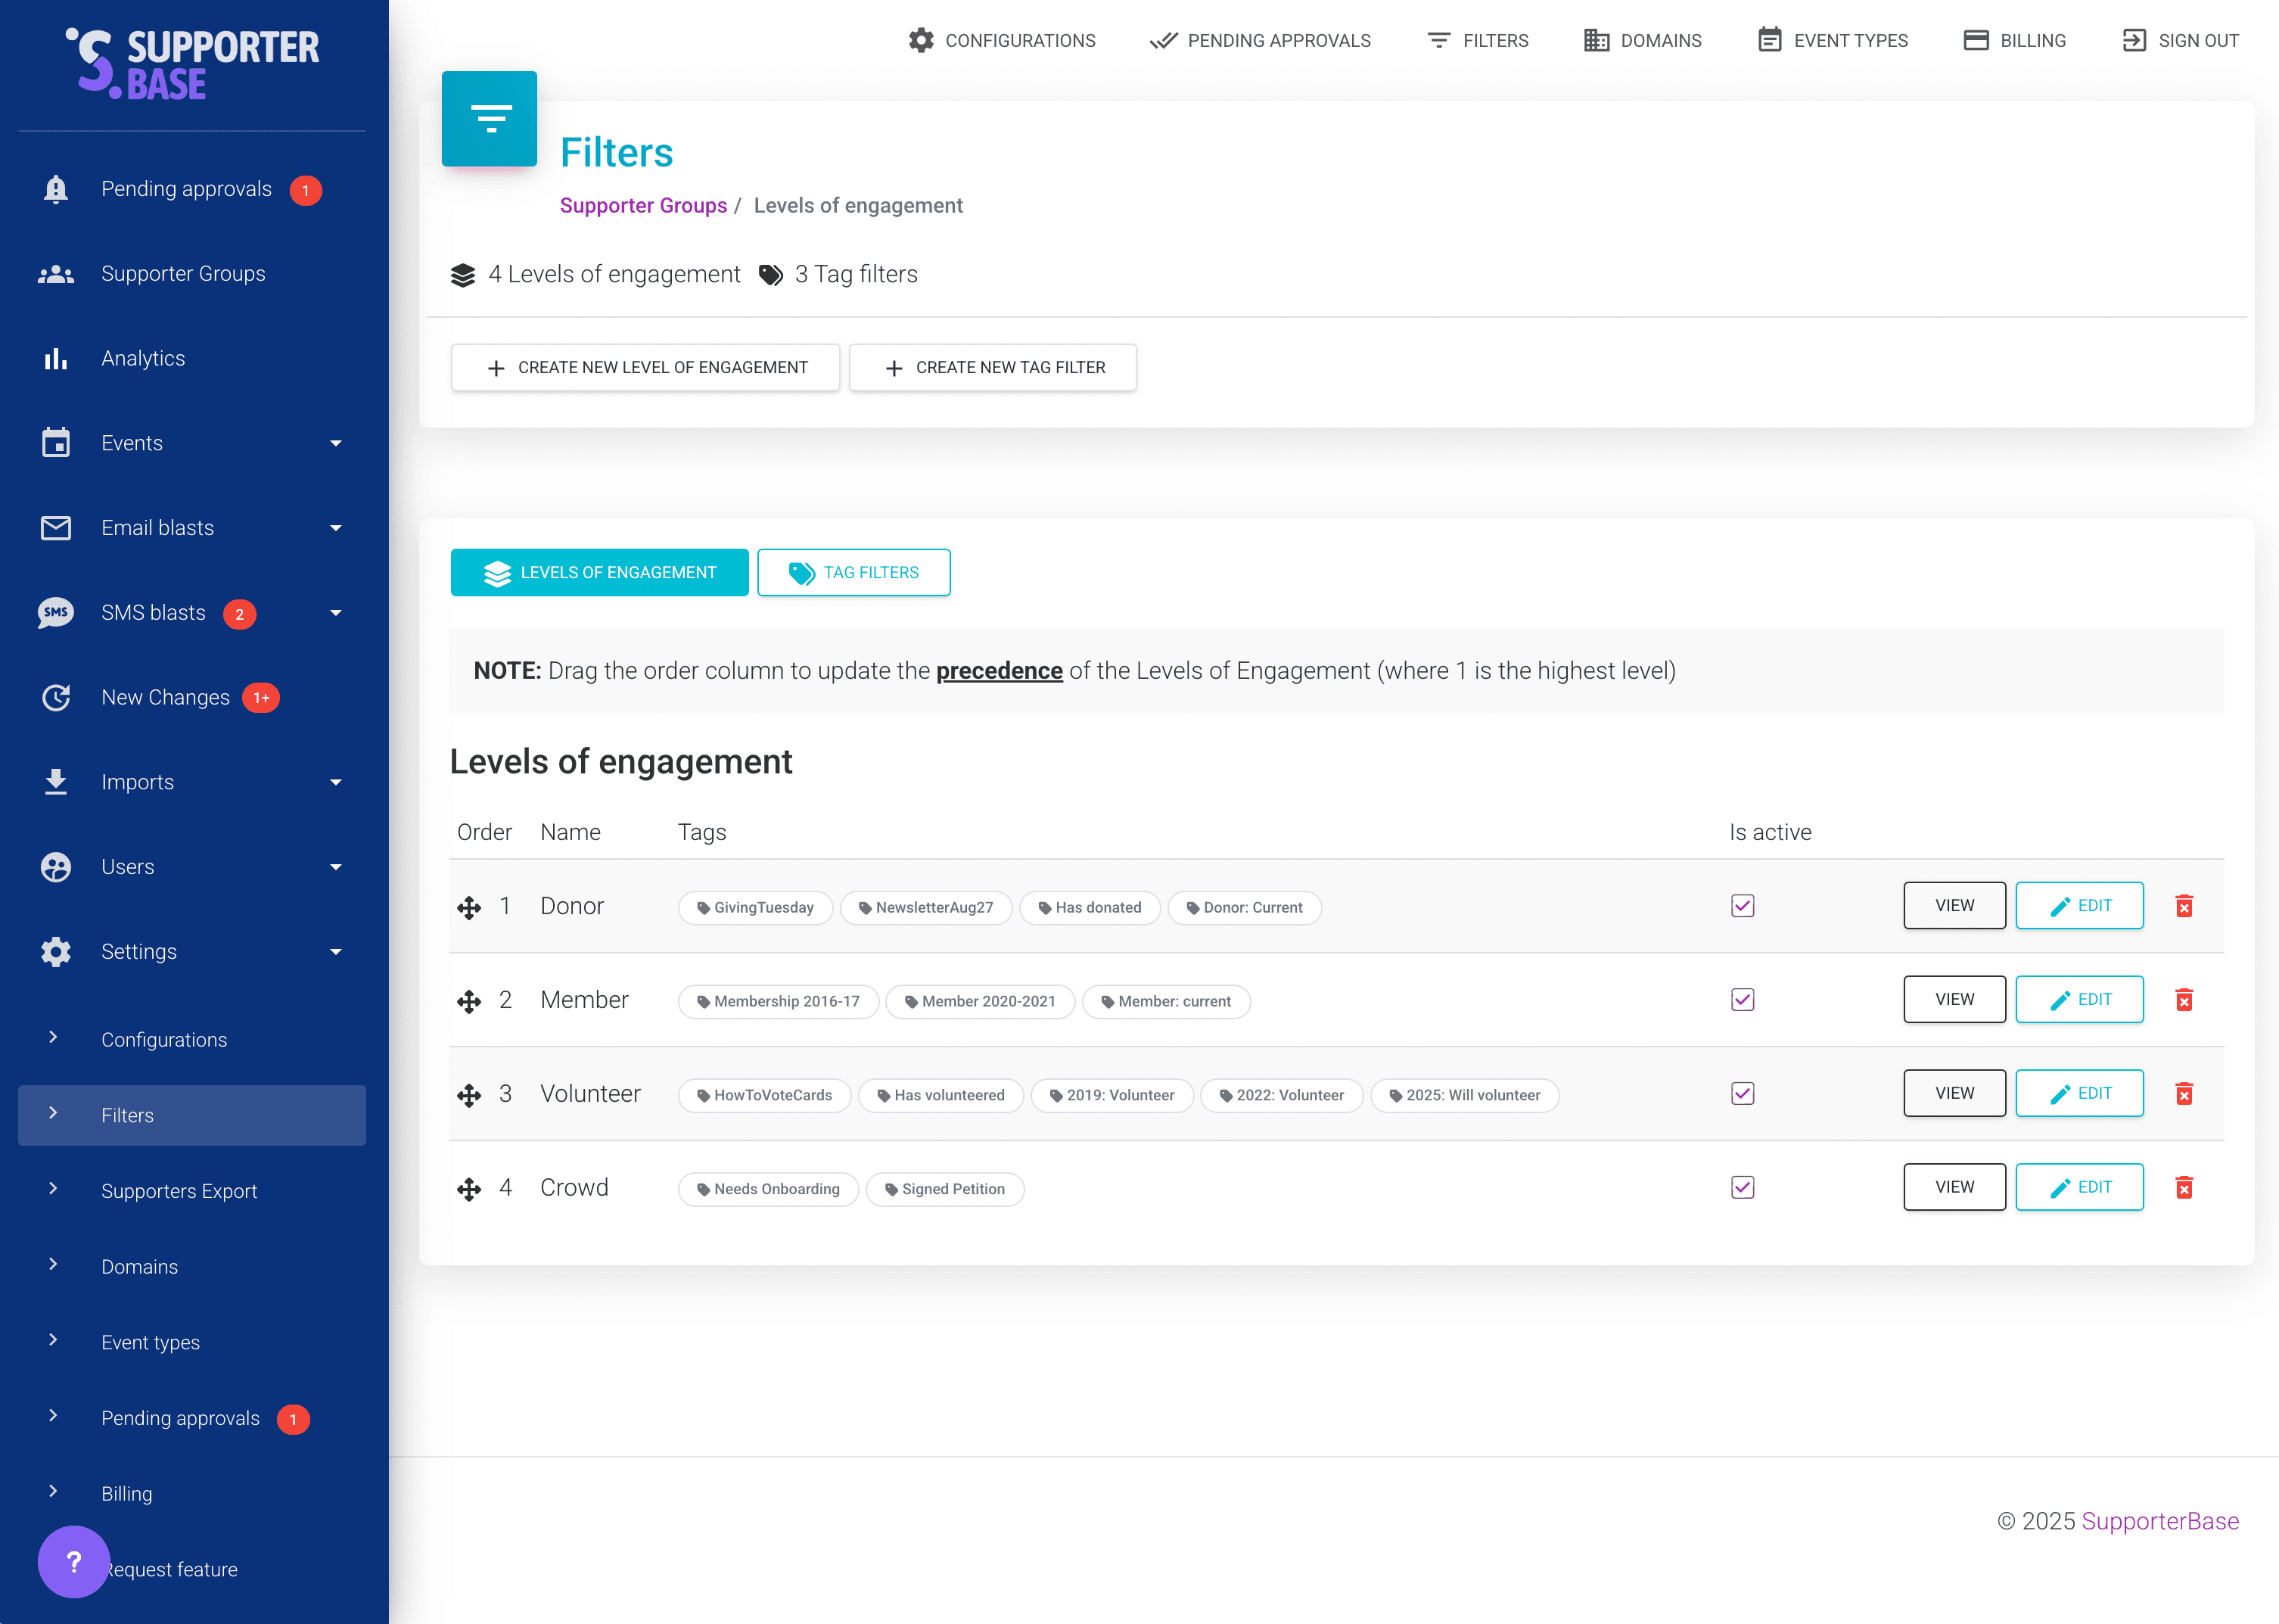Click Edit button for Member level
Image resolution: width=2279 pixels, height=1624 pixels.
coord(2079,1000)
